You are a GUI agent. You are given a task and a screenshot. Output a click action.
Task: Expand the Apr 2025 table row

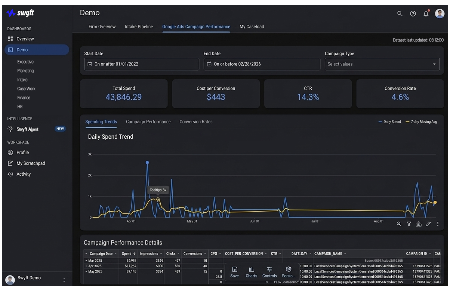point(86,266)
